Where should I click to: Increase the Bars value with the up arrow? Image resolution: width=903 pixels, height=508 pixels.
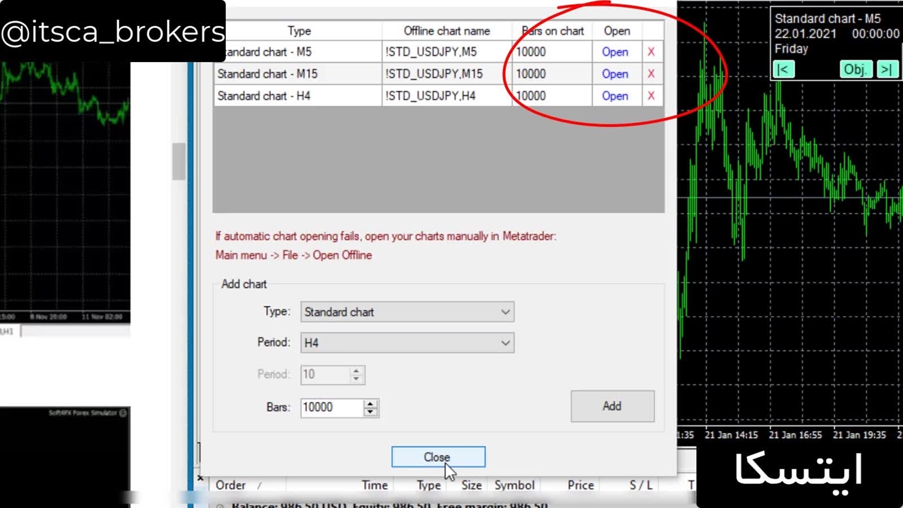coord(370,403)
